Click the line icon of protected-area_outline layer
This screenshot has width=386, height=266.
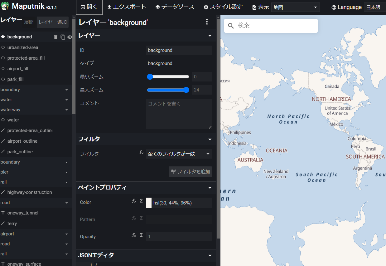point(3,131)
